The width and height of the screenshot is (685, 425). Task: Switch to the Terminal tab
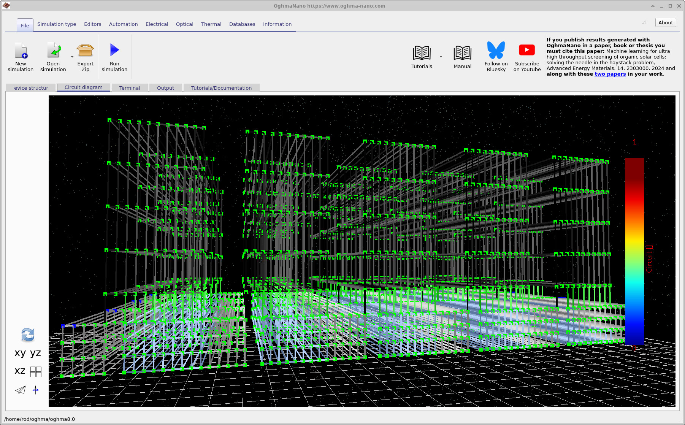click(129, 88)
